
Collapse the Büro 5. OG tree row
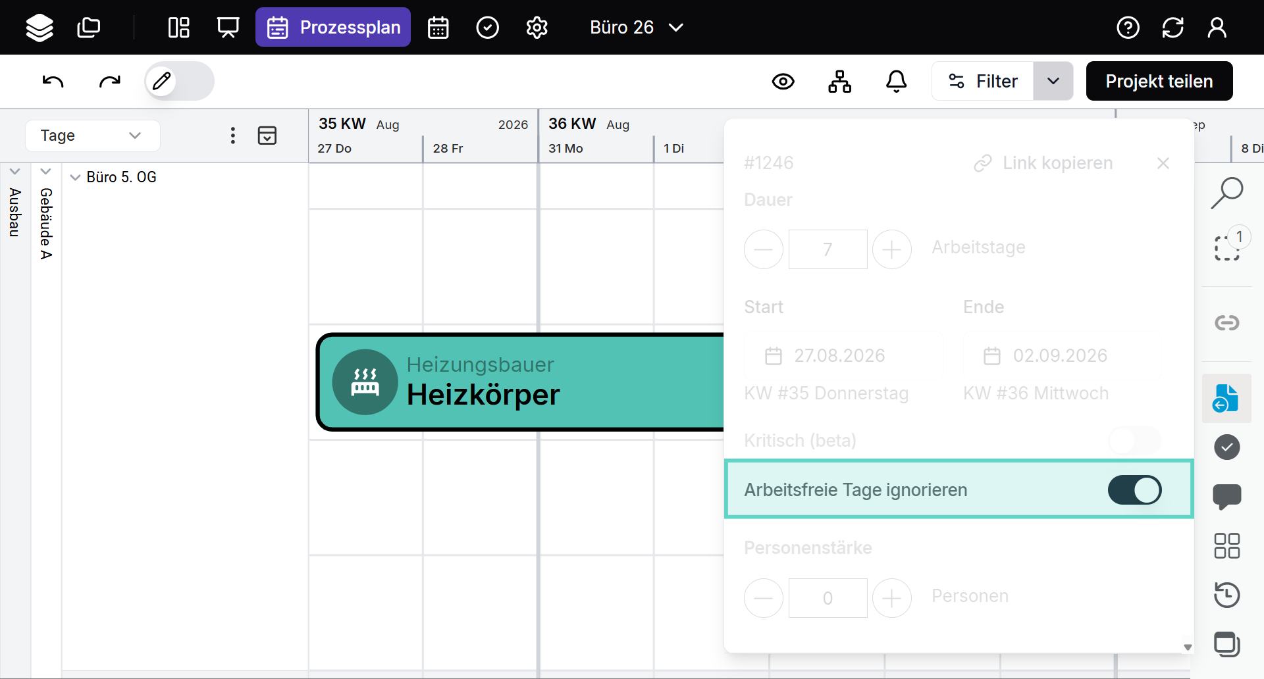tap(75, 178)
